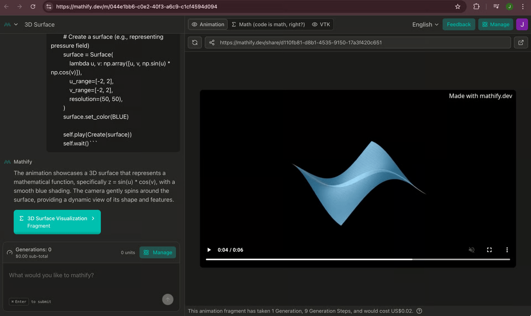Click the Feedback button

[x=459, y=24]
